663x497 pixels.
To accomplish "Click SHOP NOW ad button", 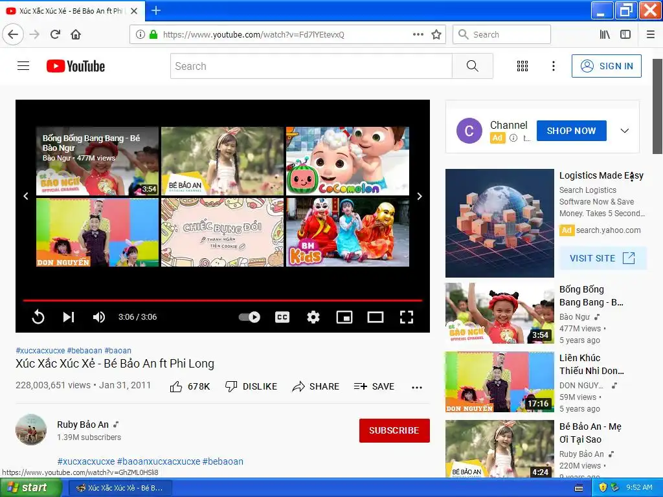I will point(571,131).
